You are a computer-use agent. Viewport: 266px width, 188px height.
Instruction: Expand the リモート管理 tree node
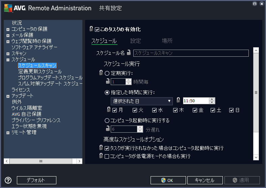tap(8, 133)
